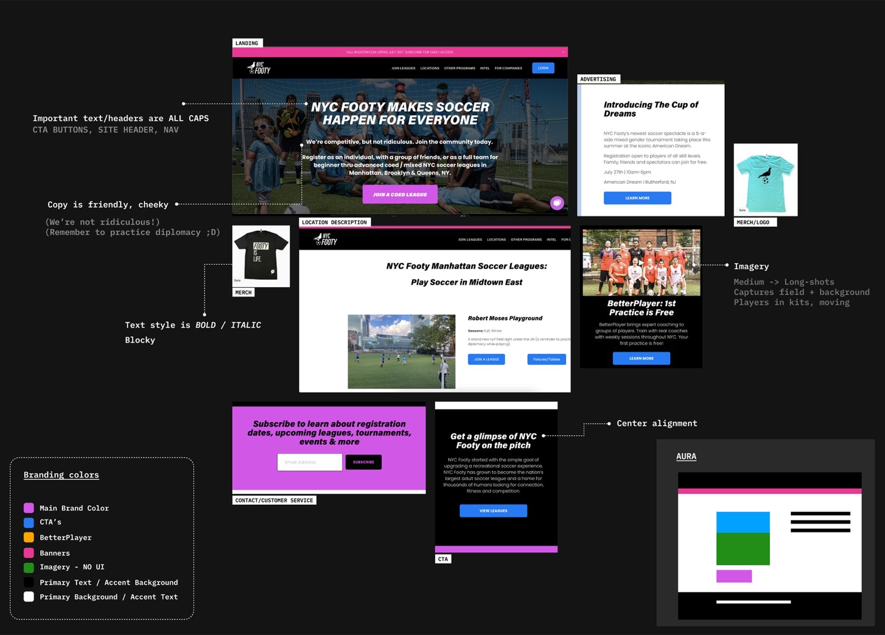885x635 pixels.
Task: Select the black Primary Text swatch
Action: 29,582
